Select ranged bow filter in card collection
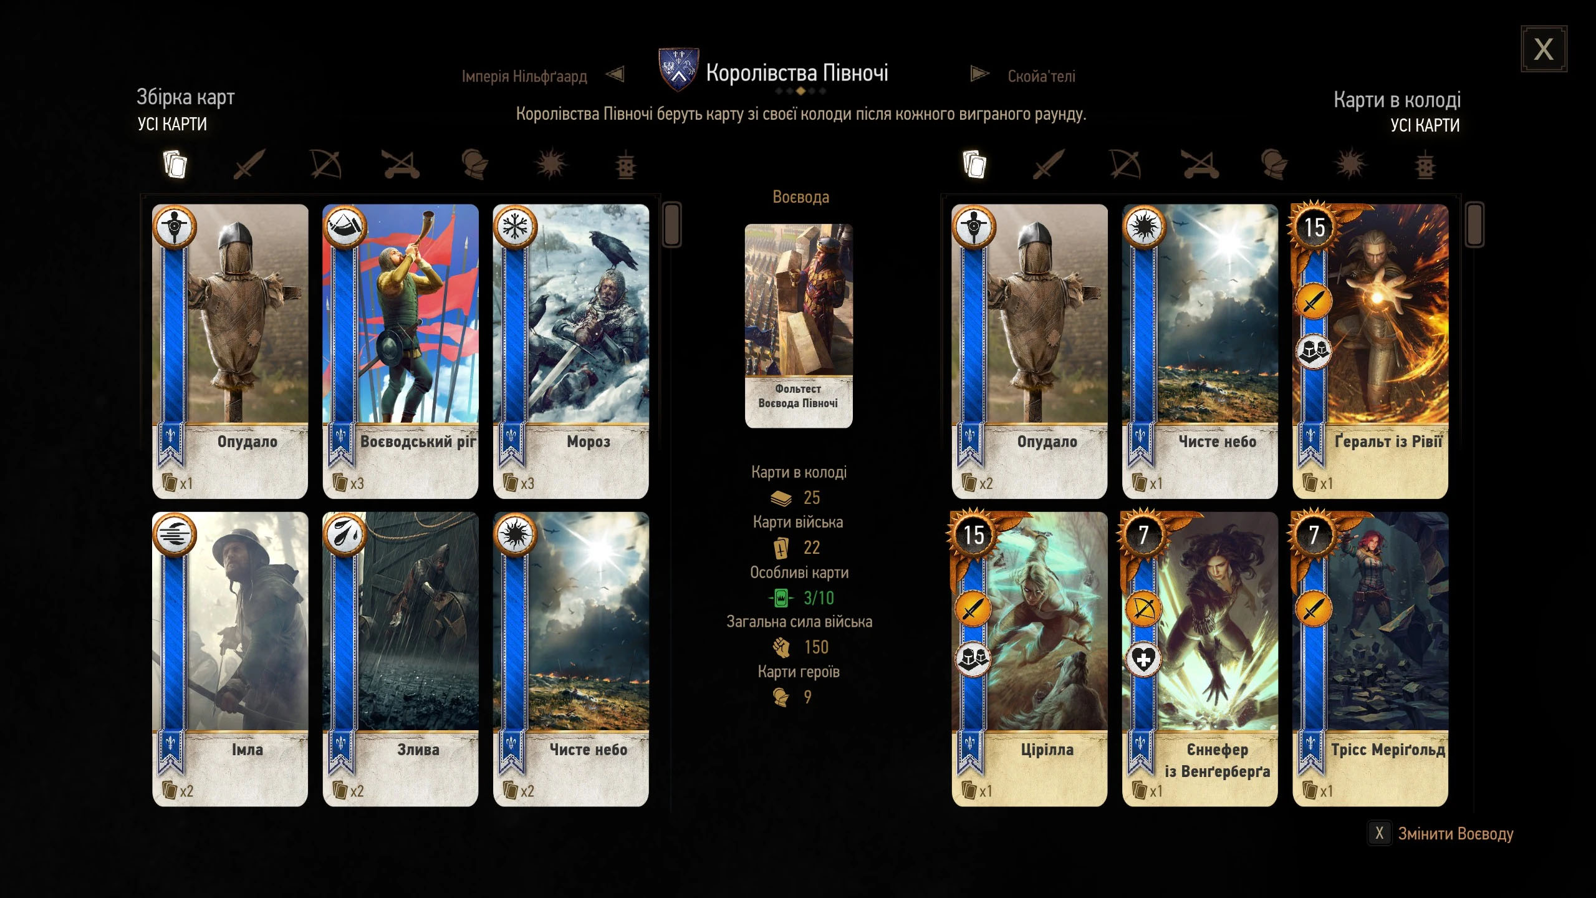 click(325, 165)
